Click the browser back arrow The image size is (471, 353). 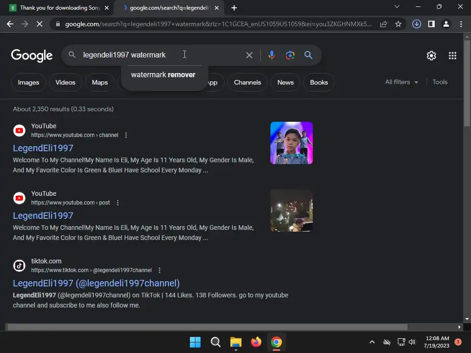click(10, 24)
